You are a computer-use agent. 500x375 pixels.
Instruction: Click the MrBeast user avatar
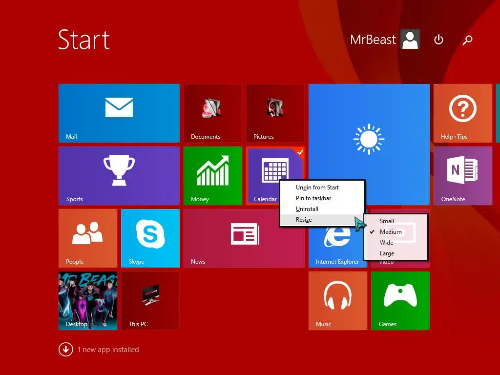click(x=410, y=39)
